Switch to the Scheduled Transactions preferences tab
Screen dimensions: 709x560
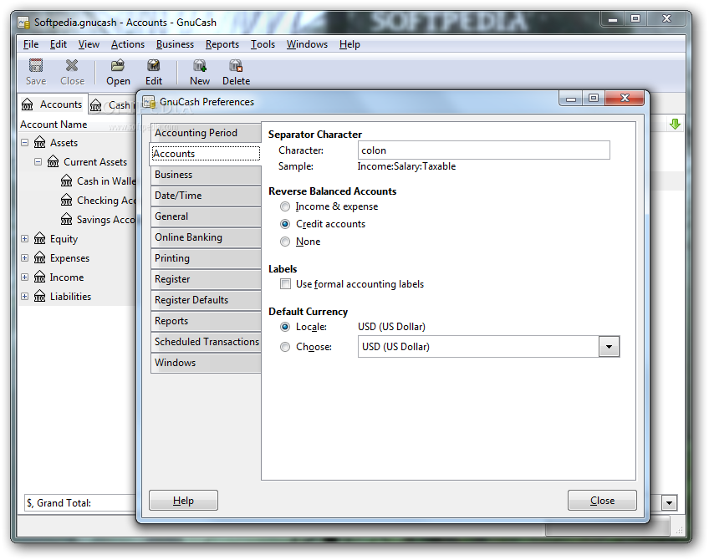click(x=207, y=342)
